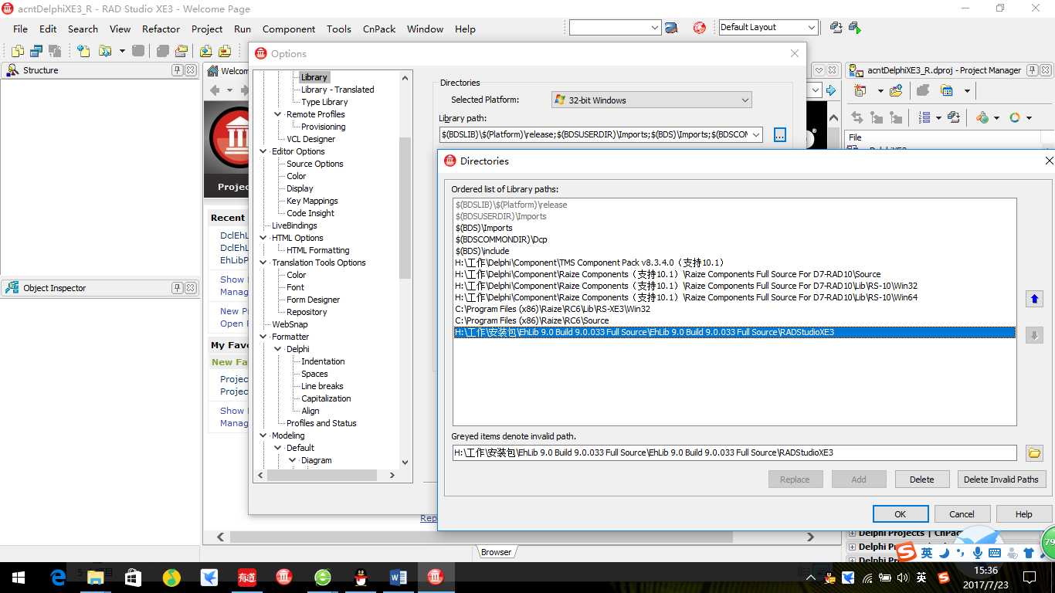Switch to the Browser tab at bottom

point(496,552)
